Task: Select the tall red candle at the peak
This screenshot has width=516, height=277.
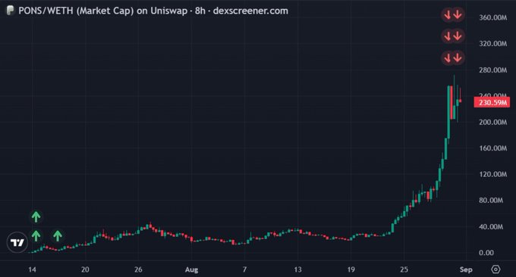Action: [451, 102]
